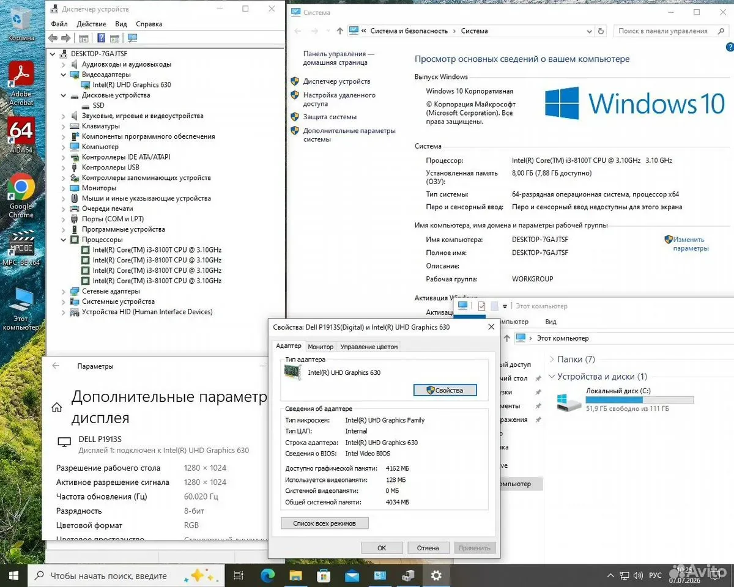
Task: Switch to Управление цветом tab
Action: tap(369, 347)
